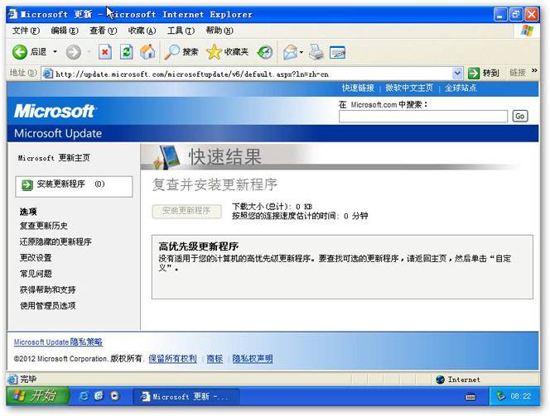Open 获得帮助和支持 option
Image resolution: width=550 pixels, height=416 pixels.
click(x=47, y=290)
